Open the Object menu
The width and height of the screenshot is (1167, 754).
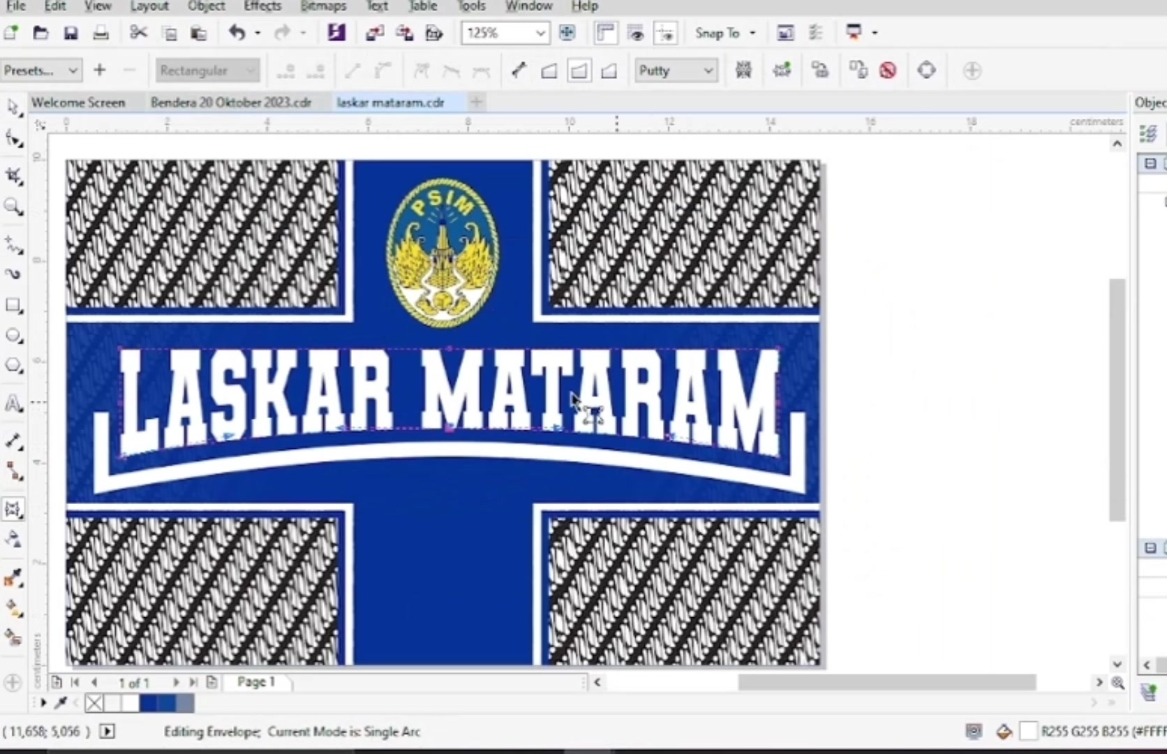click(x=206, y=6)
